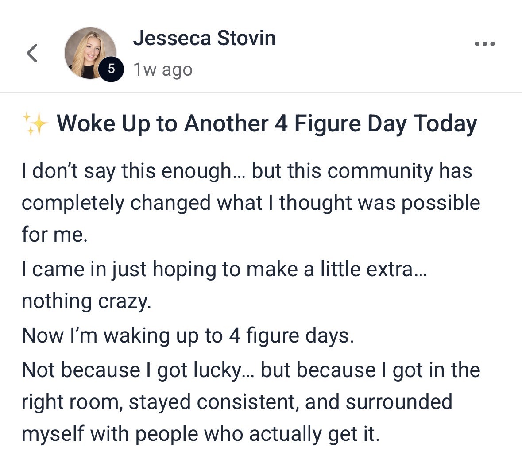The image size is (522, 455).
Task: Open post actions via the overflow icon
Action: click(x=485, y=43)
